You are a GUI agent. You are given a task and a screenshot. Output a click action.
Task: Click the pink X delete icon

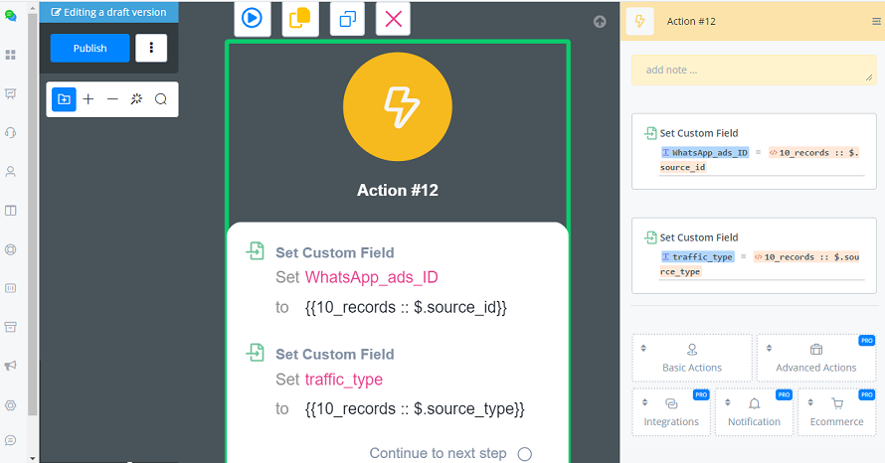[394, 19]
